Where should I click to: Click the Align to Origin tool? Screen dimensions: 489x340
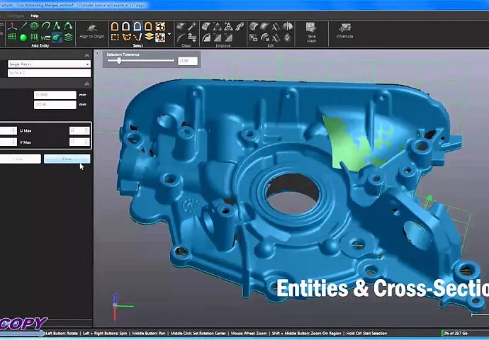click(92, 31)
